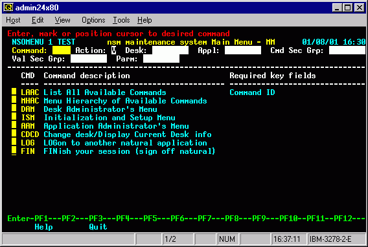The height and width of the screenshot is (247, 368).
Task: Mark the MHAC command selection box
Action: coord(14,100)
